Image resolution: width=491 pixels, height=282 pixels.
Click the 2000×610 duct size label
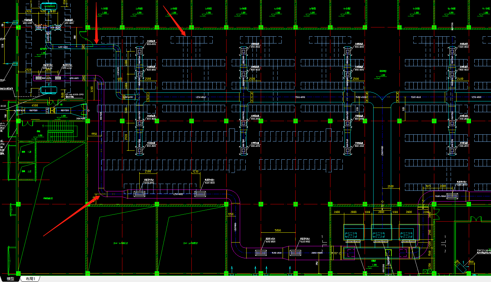click(80, 118)
